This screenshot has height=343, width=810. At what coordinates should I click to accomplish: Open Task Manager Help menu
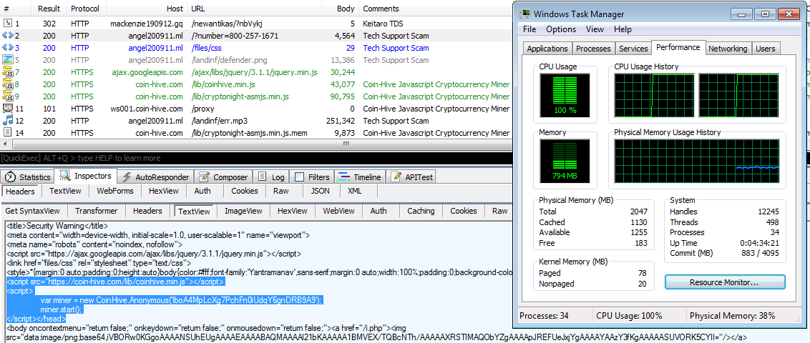623,29
